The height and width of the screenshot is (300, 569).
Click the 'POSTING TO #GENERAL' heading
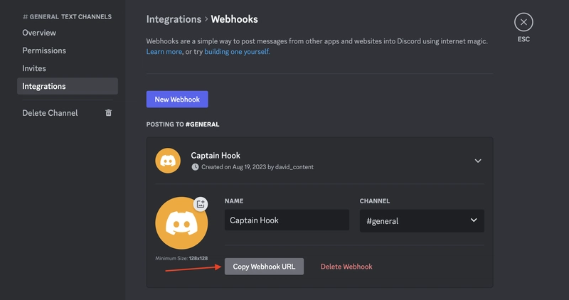(183, 124)
